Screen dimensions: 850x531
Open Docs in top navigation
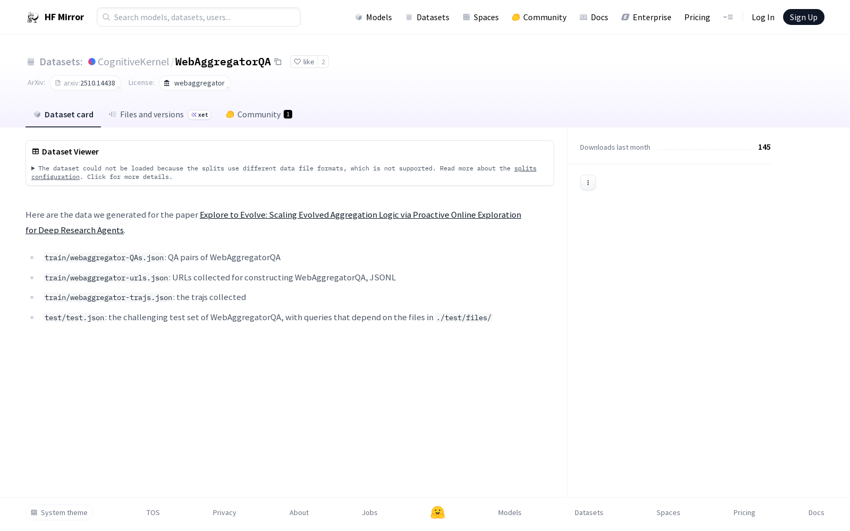click(594, 17)
